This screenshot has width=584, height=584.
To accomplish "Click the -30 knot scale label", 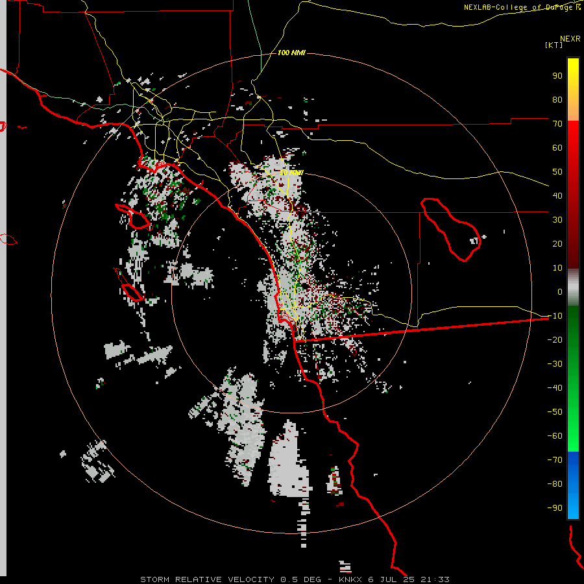I will point(555,363).
